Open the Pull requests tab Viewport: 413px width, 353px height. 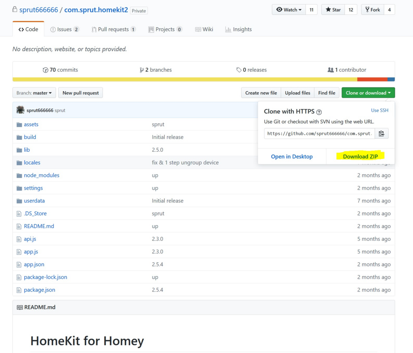coord(114,29)
